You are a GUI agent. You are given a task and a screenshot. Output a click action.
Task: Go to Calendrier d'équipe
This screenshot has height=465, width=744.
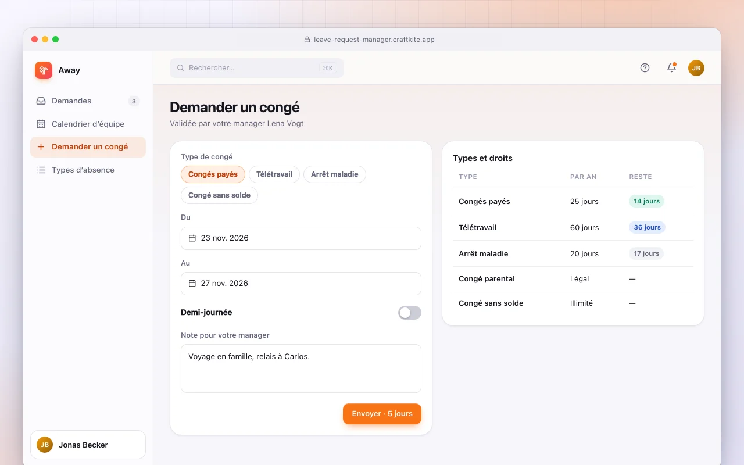click(88, 124)
